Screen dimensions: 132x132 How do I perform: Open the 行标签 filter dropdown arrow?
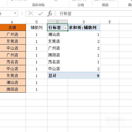pyautogui.click(x=65, y=28)
